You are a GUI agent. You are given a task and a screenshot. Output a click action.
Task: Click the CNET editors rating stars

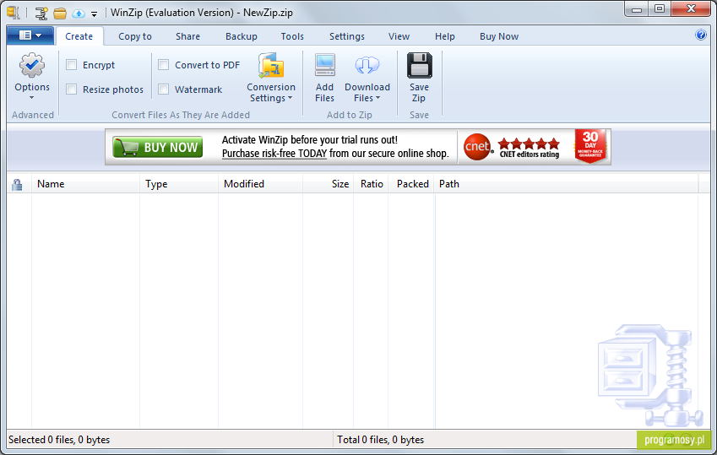(x=529, y=144)
